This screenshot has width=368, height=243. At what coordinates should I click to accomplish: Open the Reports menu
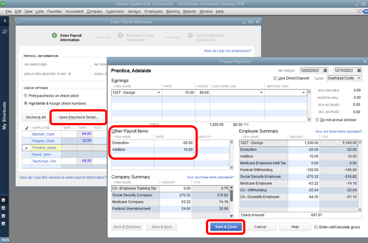click(190, 11)
